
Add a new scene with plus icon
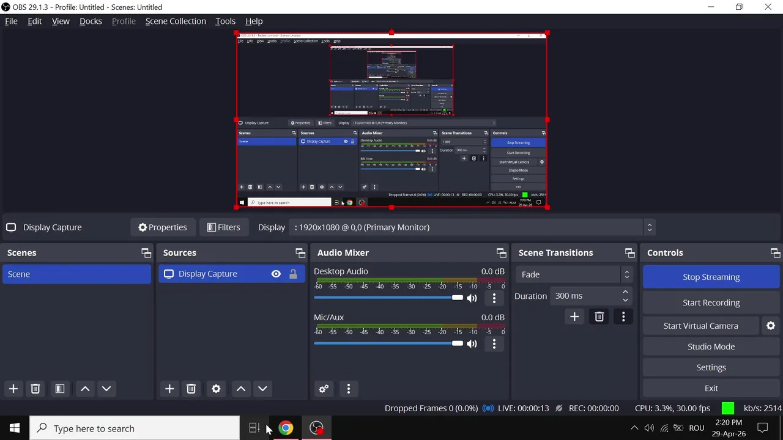[13, 389]
